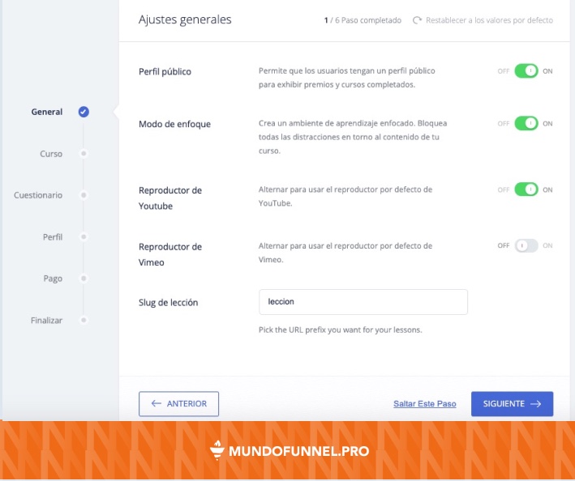Disable the Perfil público toggle
This screenshot has width=575, height=481.
[x=526, y=71]
